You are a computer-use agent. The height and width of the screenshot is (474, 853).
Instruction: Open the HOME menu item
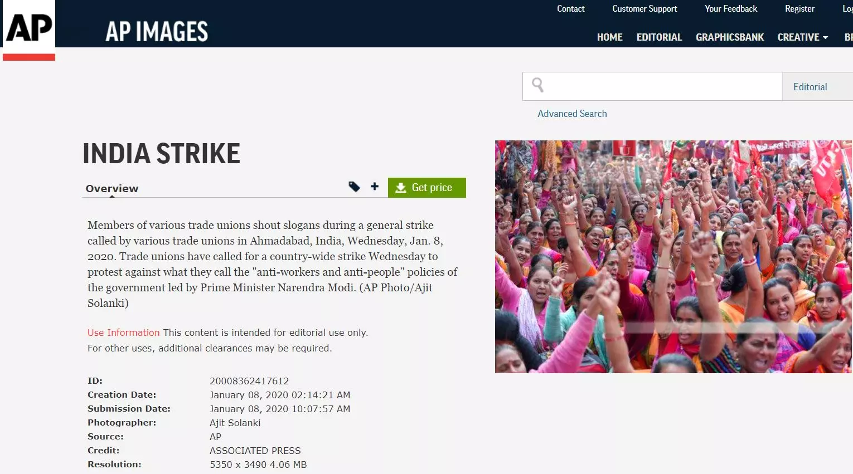click(609, 37)
